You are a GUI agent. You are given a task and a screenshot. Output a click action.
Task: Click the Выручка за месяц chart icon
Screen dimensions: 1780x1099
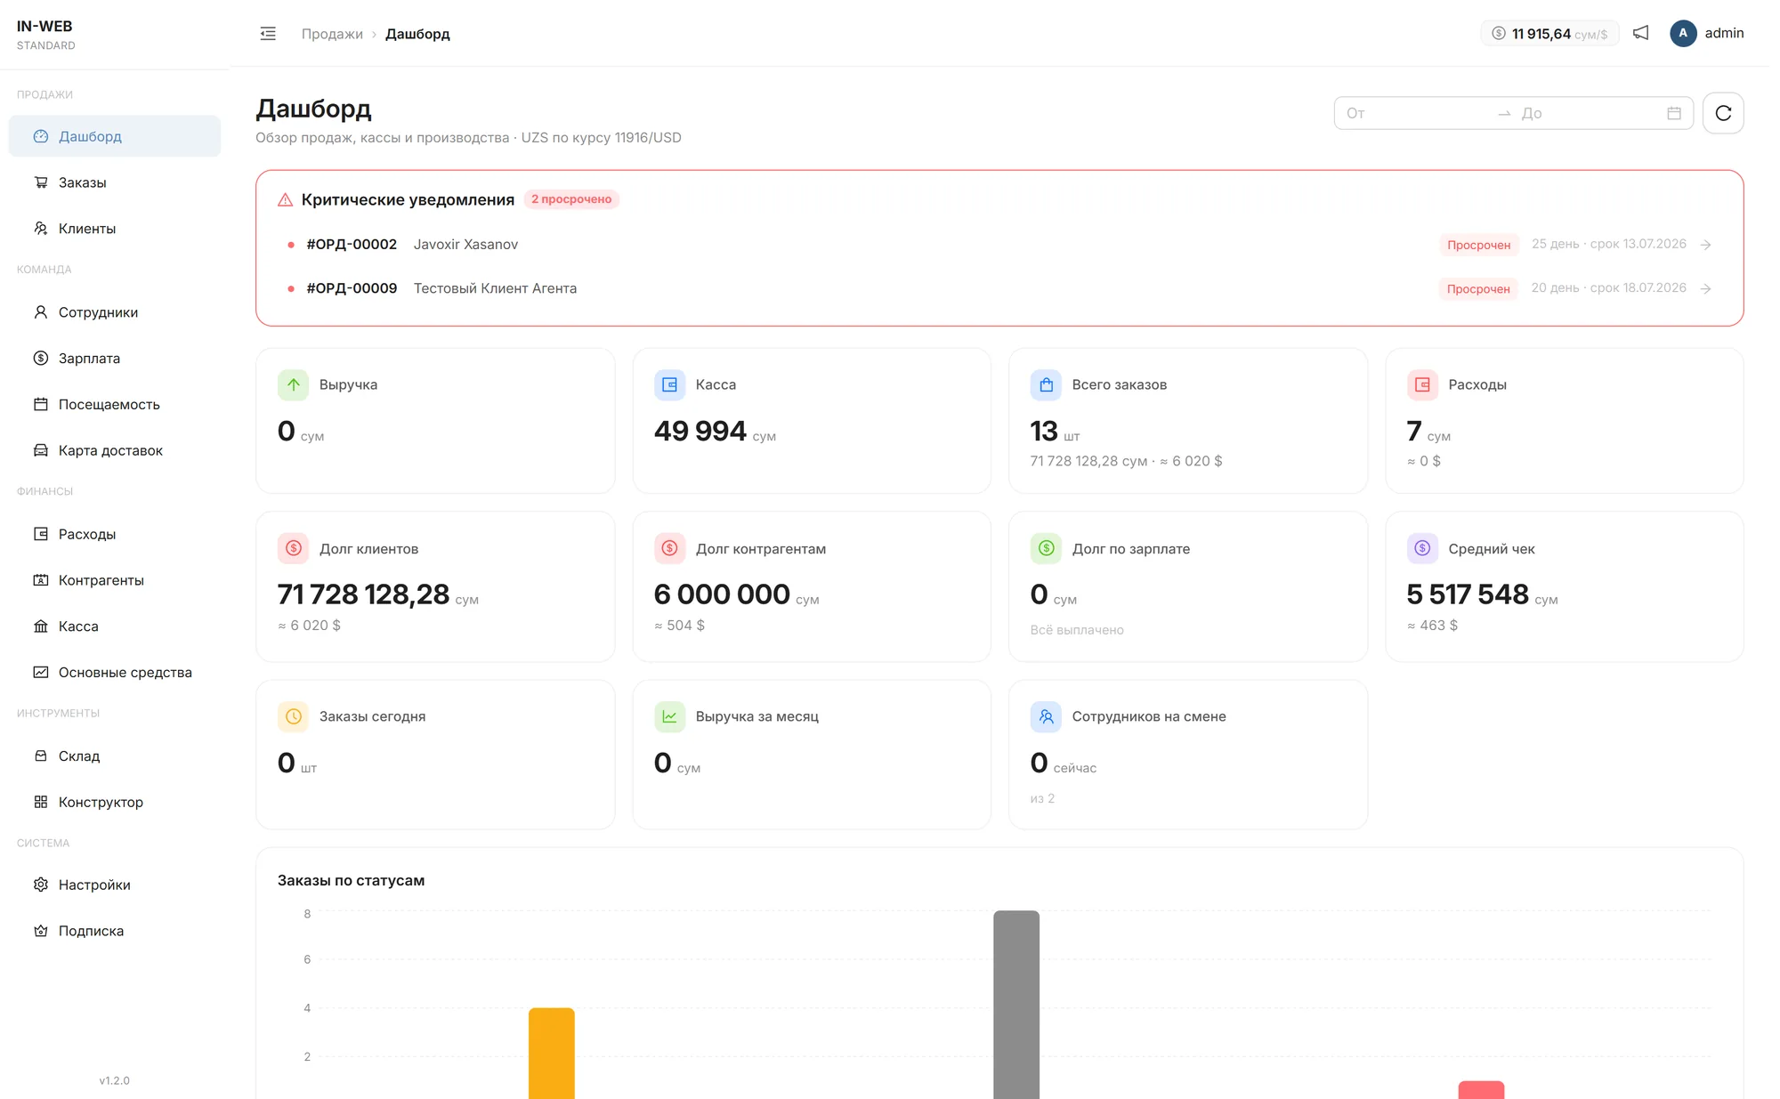click(x=670, y=716)
